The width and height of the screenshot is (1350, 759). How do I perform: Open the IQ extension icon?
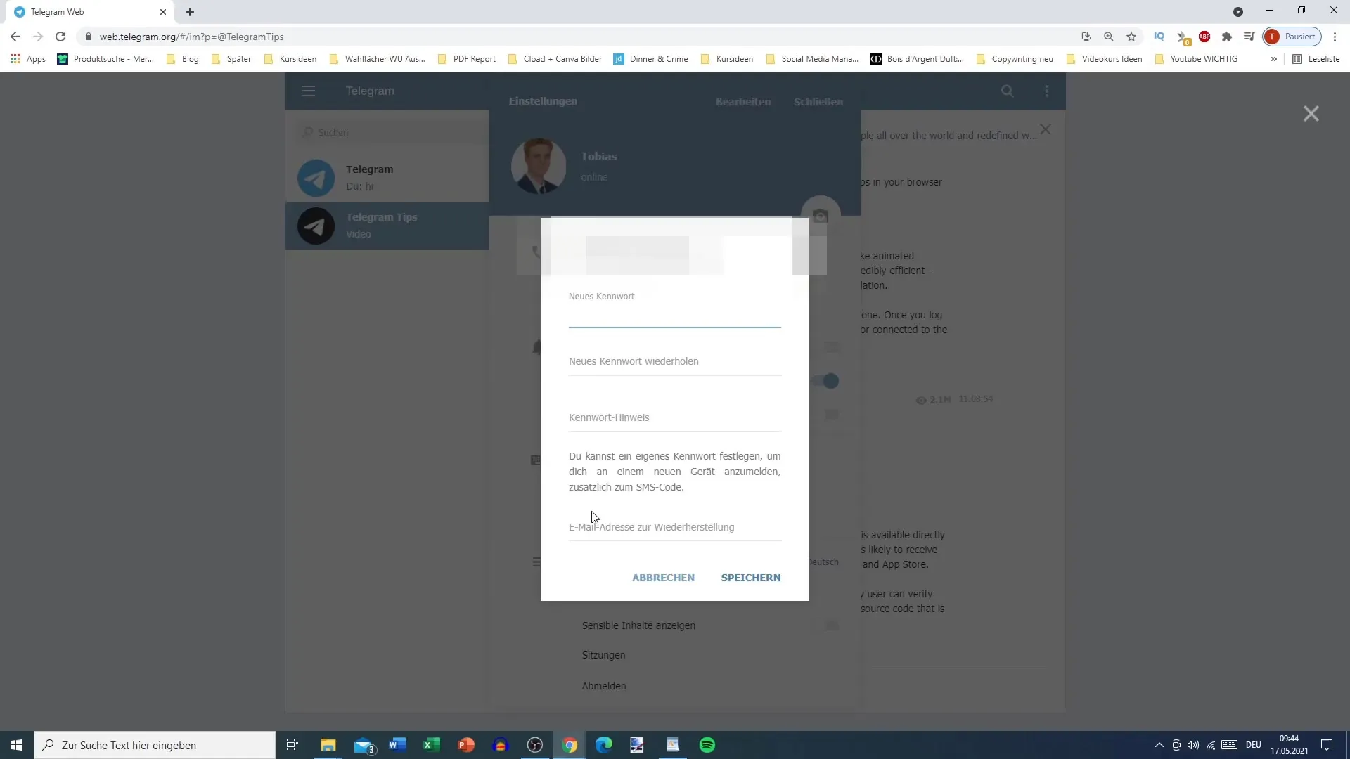tap(1159, 37)
